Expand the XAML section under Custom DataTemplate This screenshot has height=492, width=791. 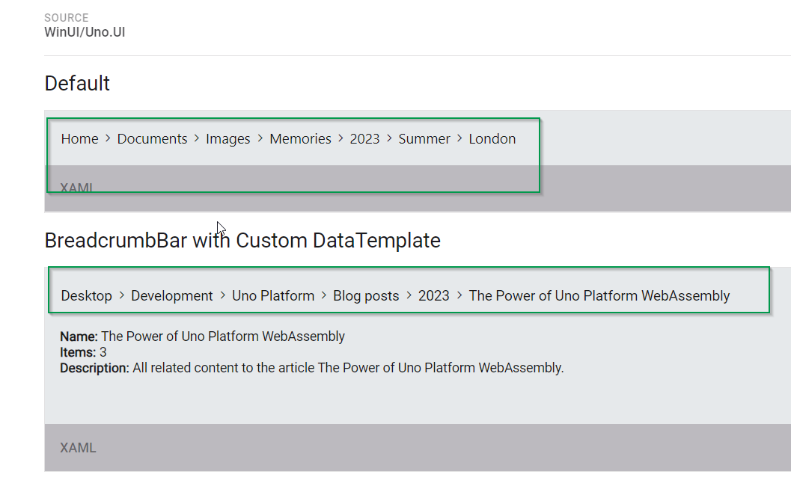coord(418,448)
